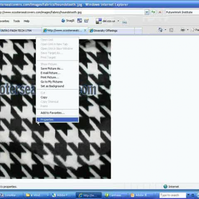Click the FutureWork Institute search box
Viewport: 199px width, 199px height.
coord(182,12)
